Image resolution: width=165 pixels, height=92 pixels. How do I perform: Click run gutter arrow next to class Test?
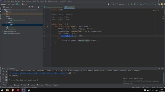[47, 24]
